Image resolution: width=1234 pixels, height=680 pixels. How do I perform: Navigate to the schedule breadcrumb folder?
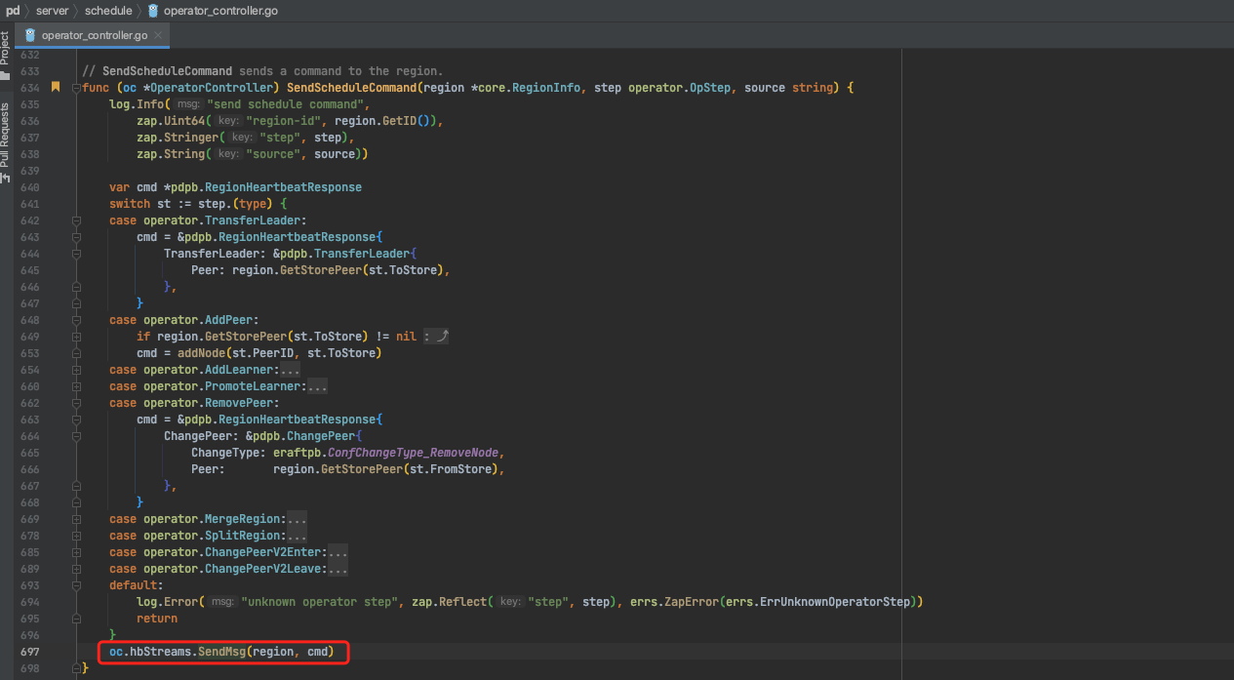108,11
